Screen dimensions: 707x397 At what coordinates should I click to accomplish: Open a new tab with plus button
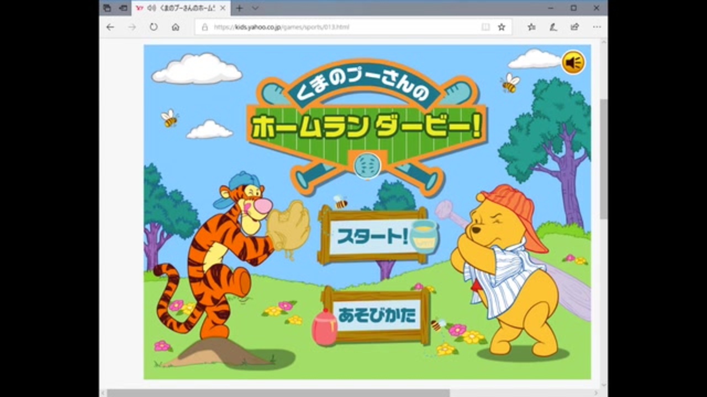point(239,8)
